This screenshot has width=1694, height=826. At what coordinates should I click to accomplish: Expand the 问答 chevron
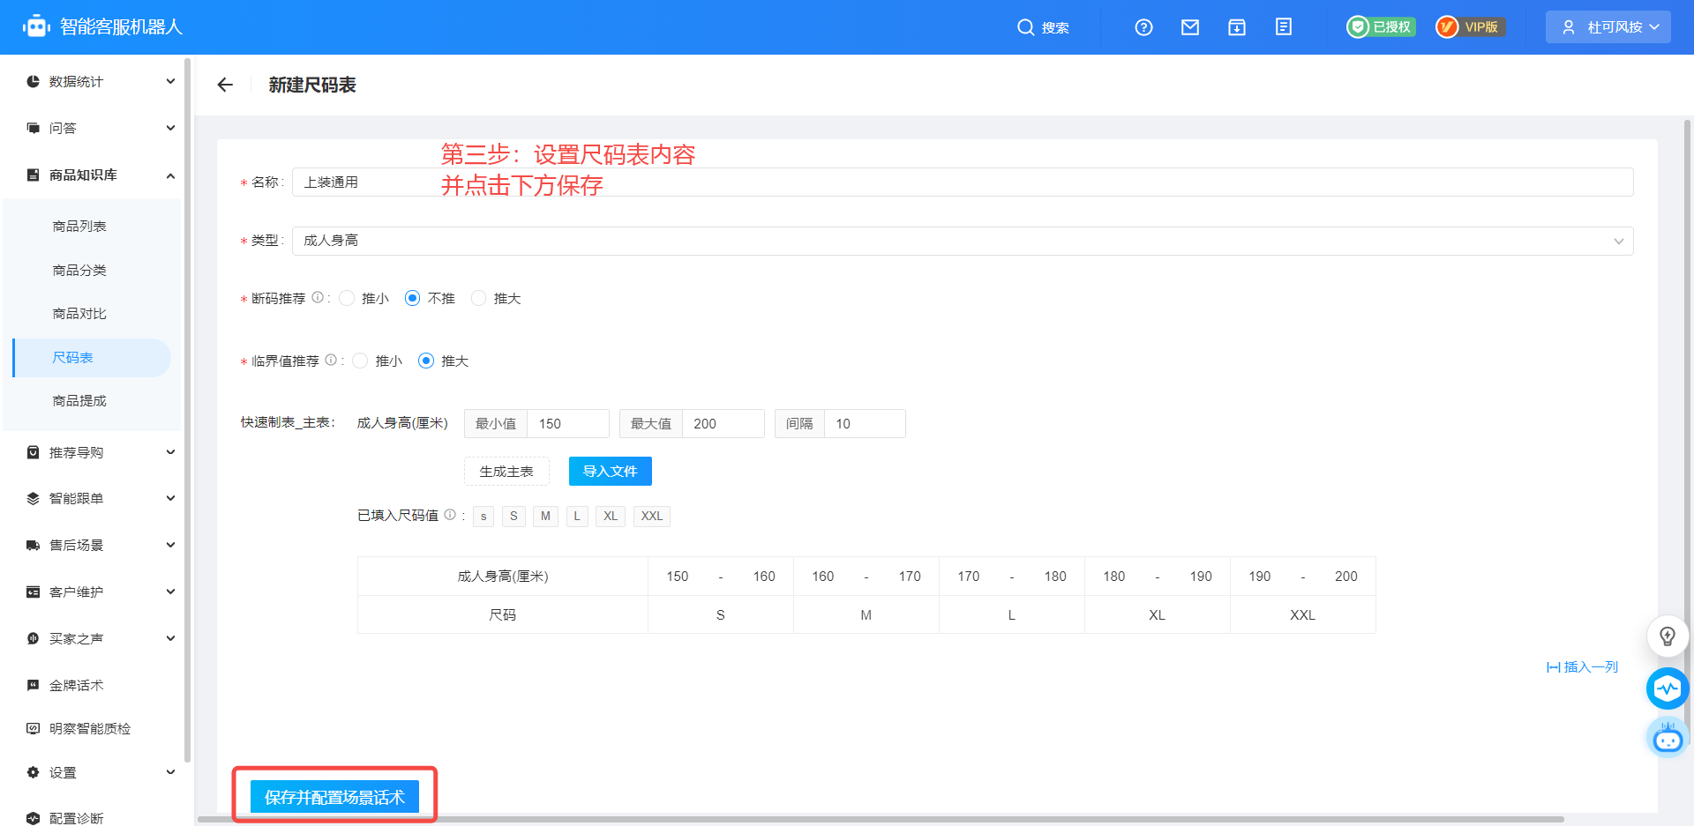(x=170, y=128)
